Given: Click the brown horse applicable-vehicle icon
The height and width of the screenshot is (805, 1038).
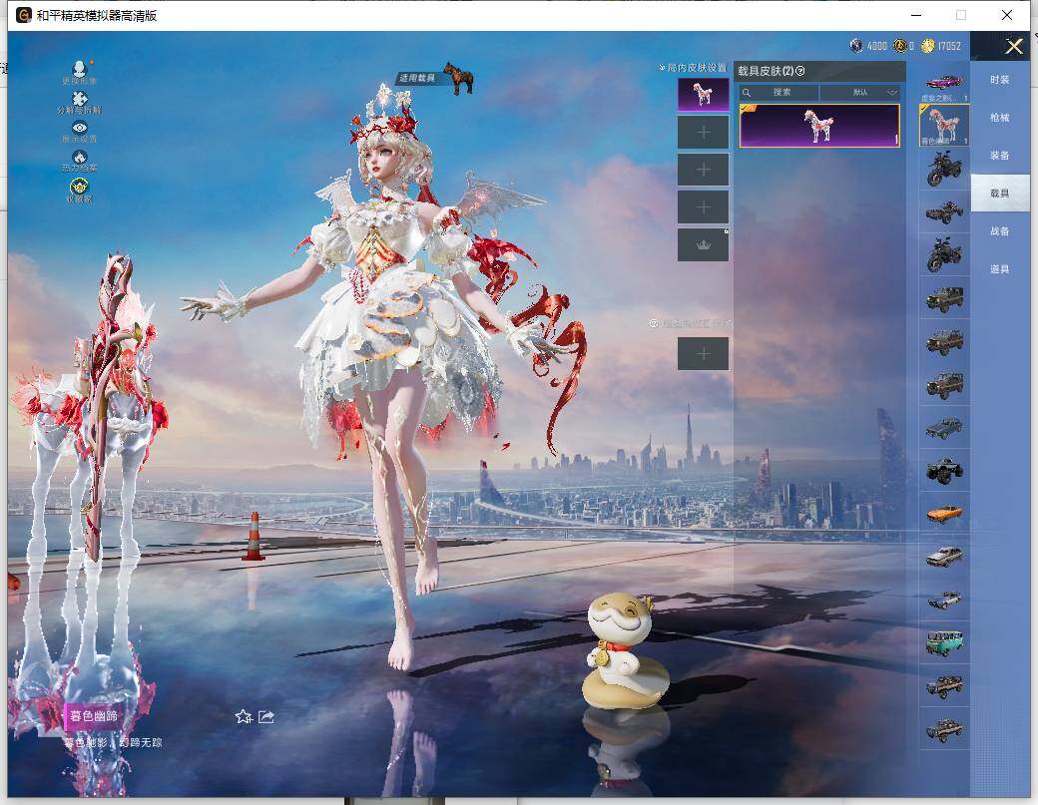Looking at the screenshot, I should pos(459,78).
